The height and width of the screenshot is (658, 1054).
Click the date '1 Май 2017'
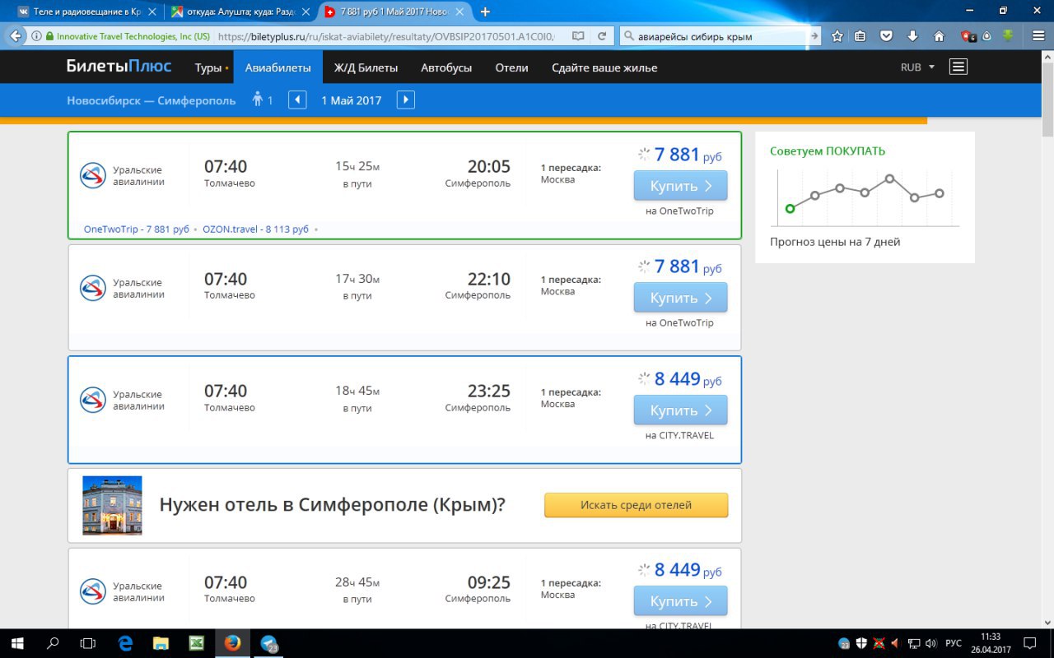(x=352, y=100)
